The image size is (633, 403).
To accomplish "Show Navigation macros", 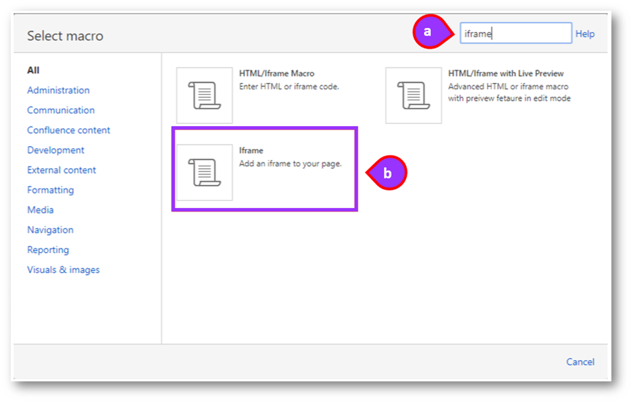I will click(50, 230).
